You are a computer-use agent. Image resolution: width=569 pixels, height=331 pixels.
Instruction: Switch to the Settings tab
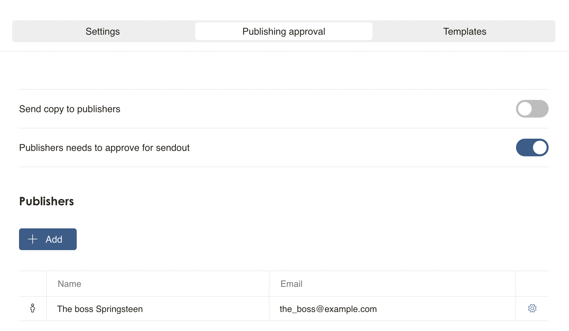[103, 31]
